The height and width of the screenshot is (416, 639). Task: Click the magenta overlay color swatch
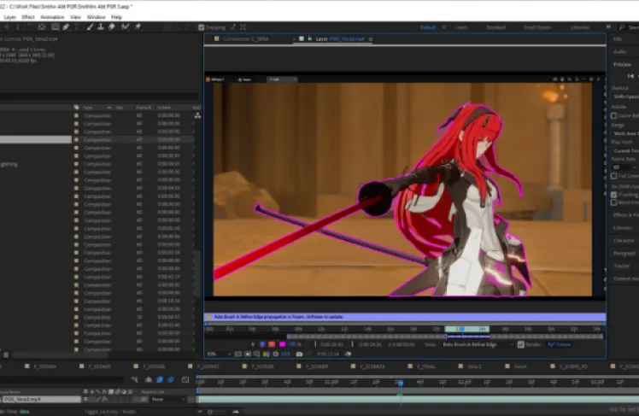(283, 345)
